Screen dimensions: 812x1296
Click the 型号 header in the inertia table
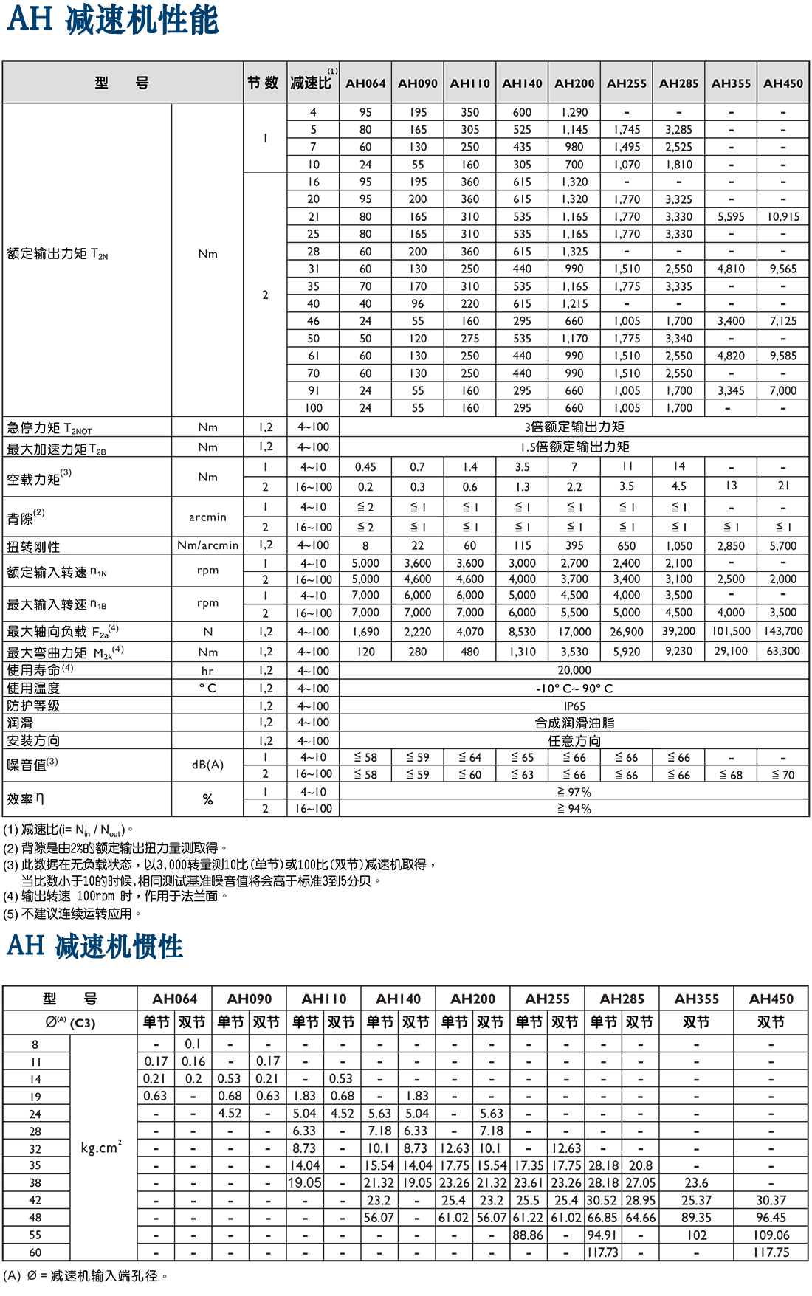point(70,999)
